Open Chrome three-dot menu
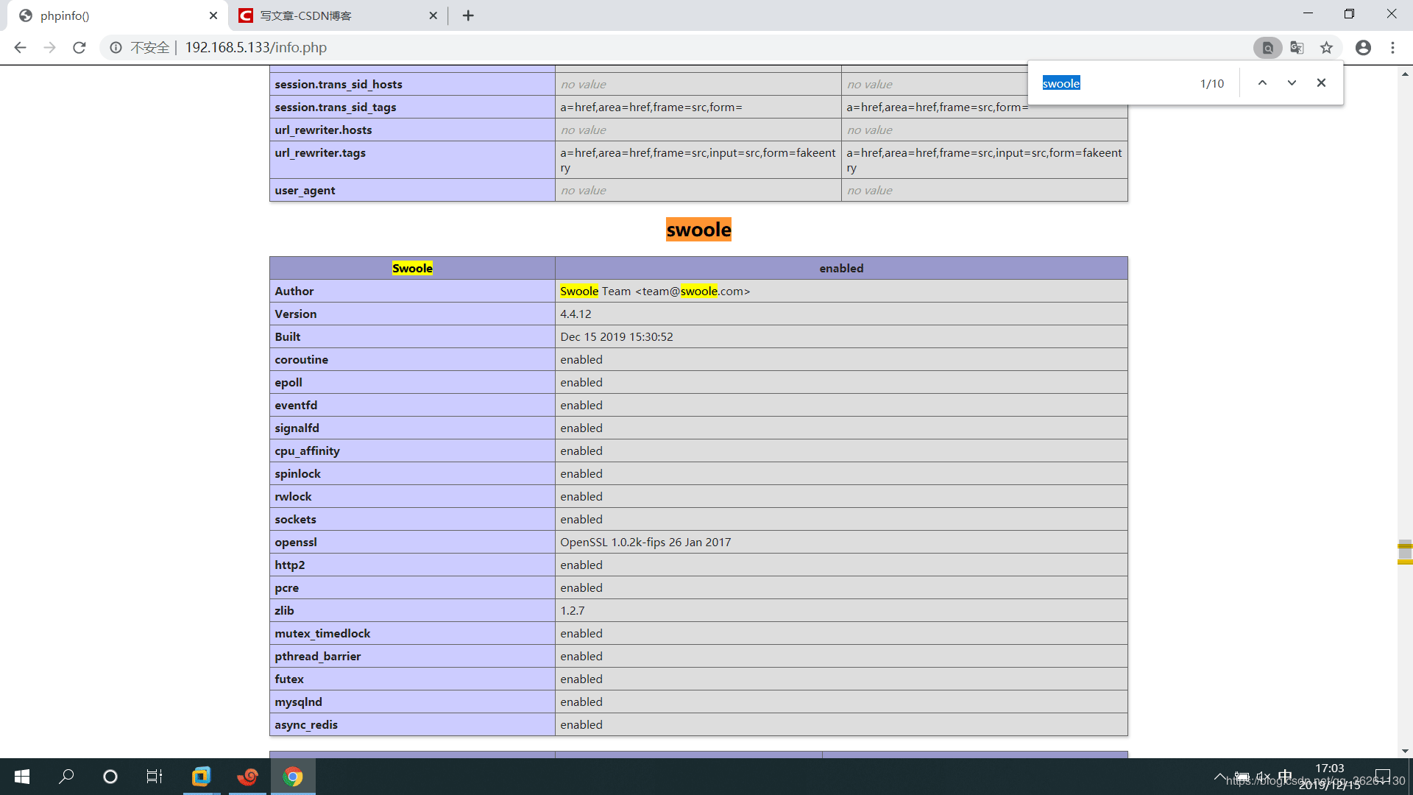This screenshot has width=1413, height=795. [x=1392, y=48]
